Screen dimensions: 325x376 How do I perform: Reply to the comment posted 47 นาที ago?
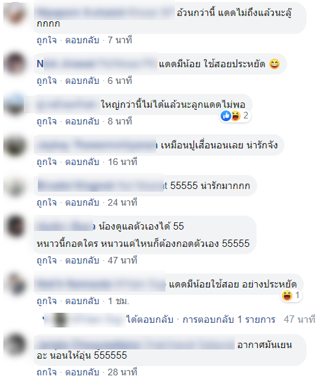coord(82,260)
